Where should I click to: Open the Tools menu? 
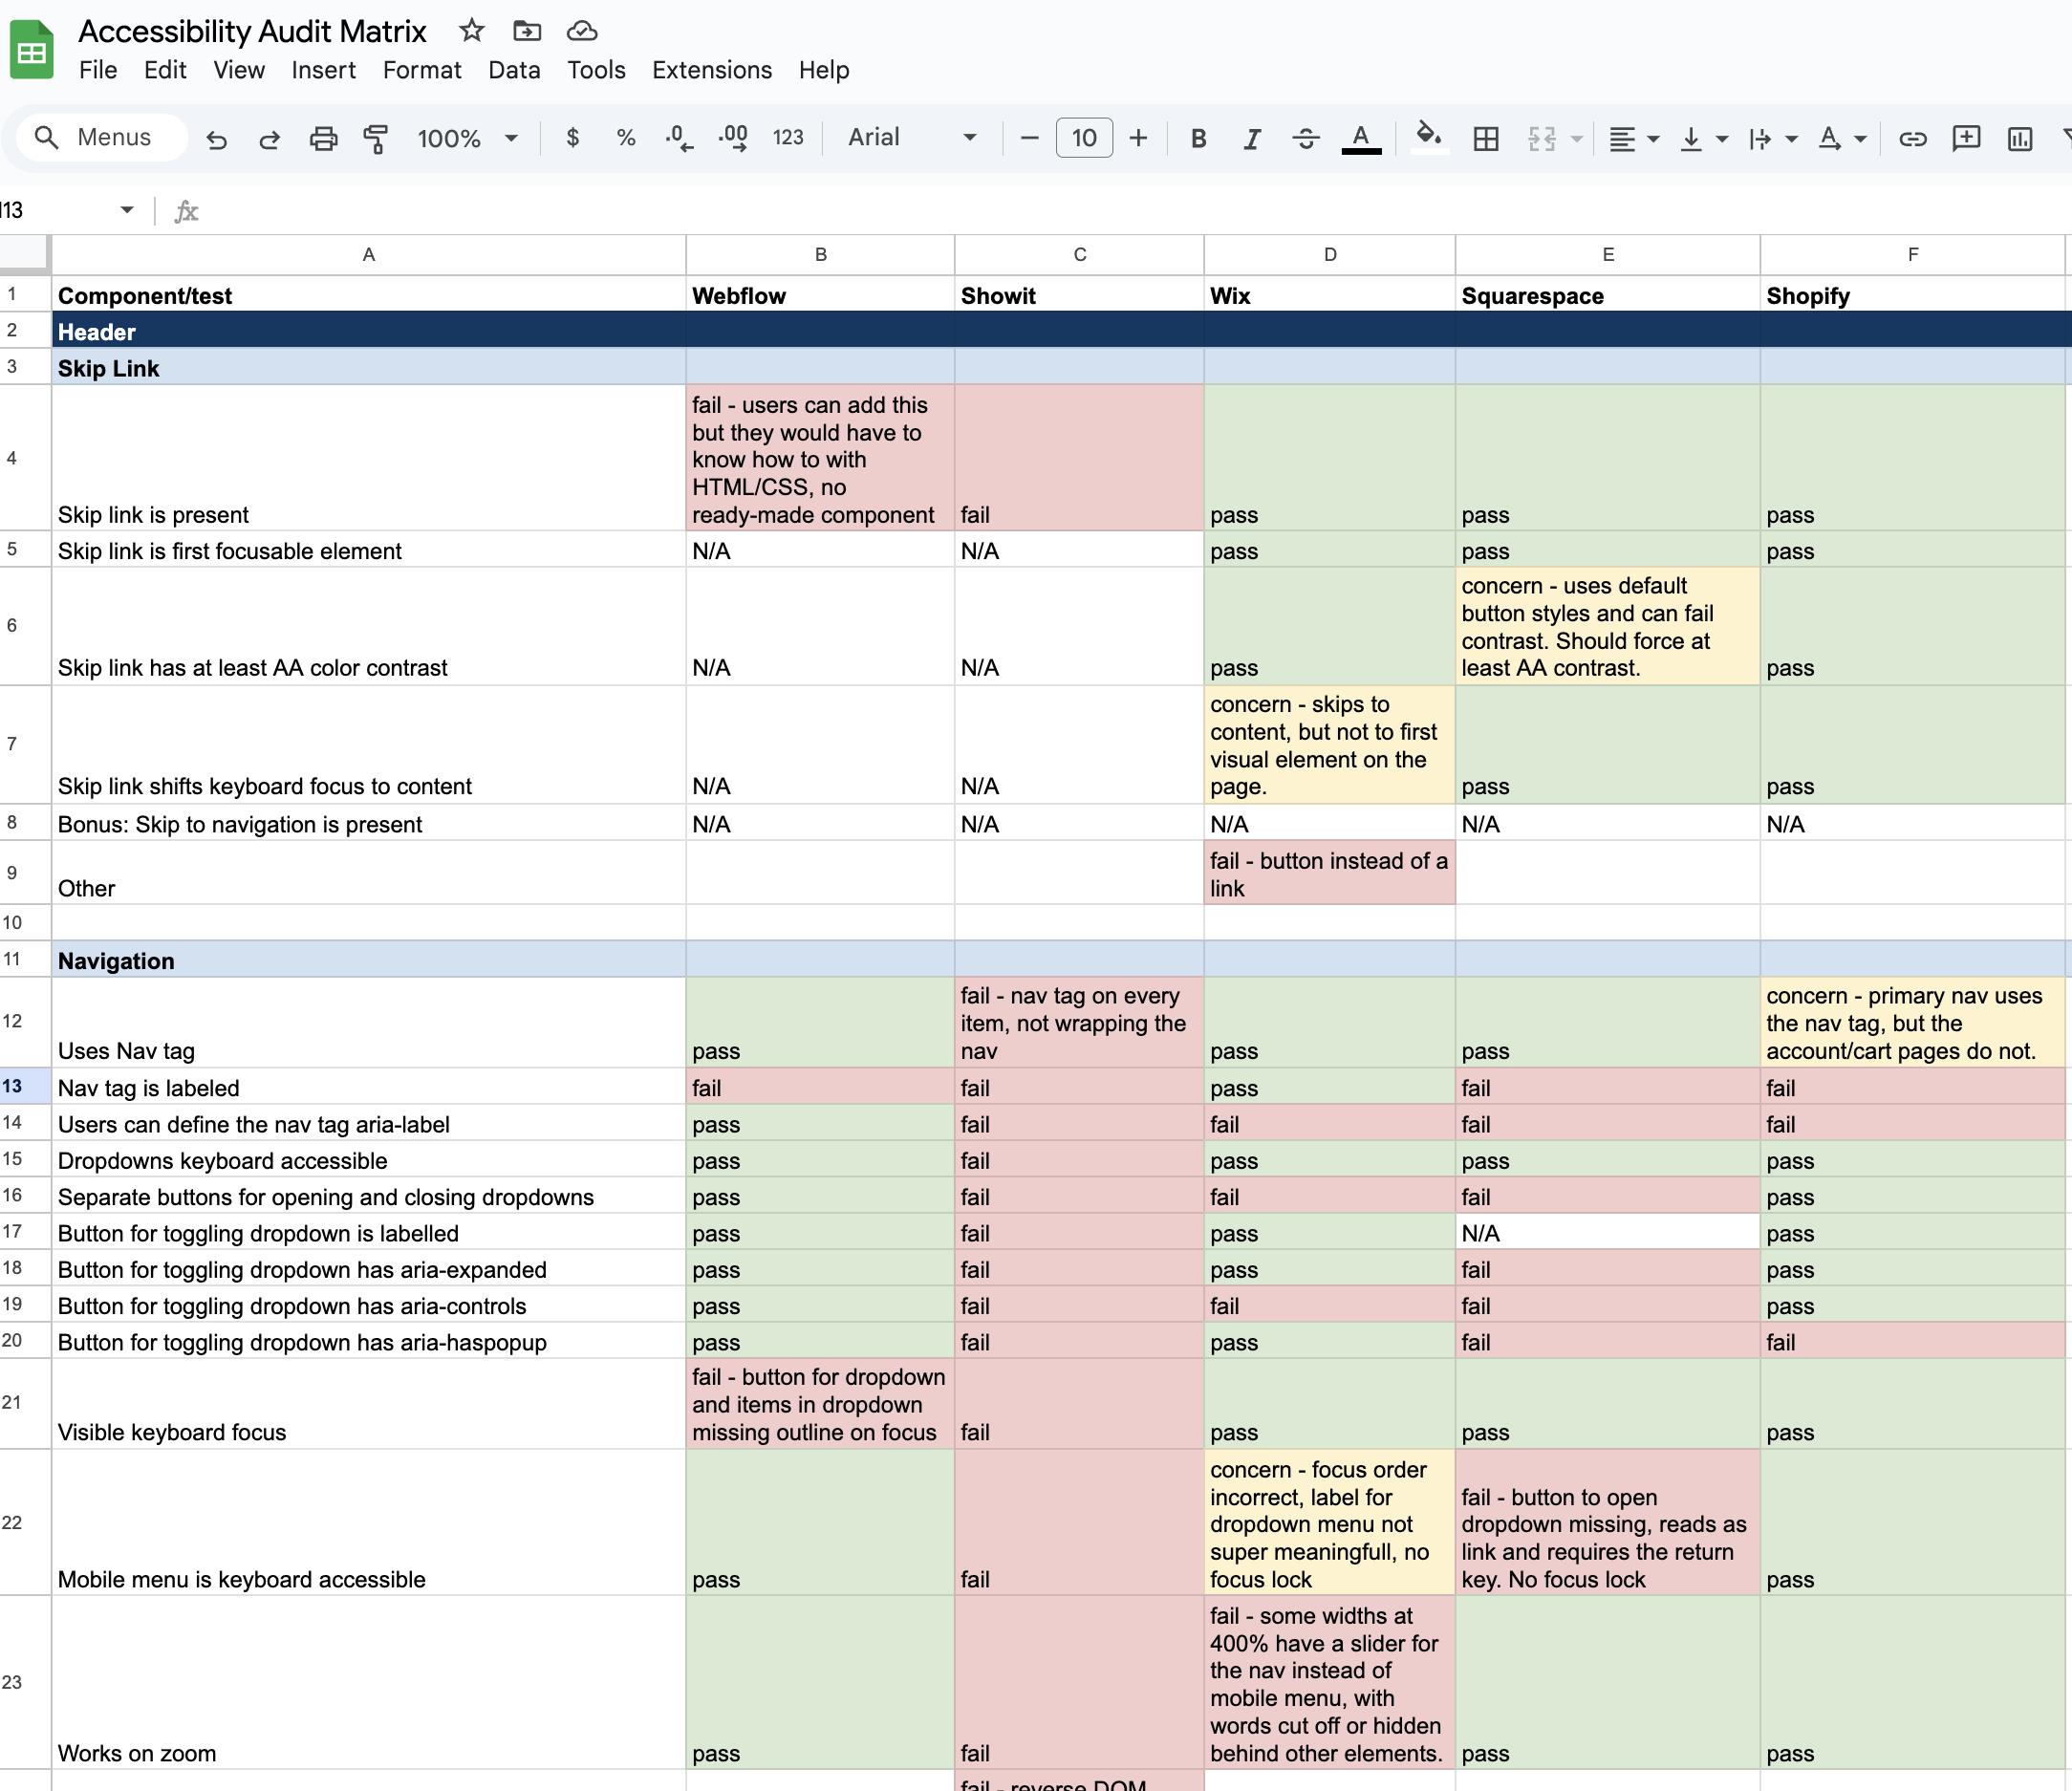coord(596,70)
